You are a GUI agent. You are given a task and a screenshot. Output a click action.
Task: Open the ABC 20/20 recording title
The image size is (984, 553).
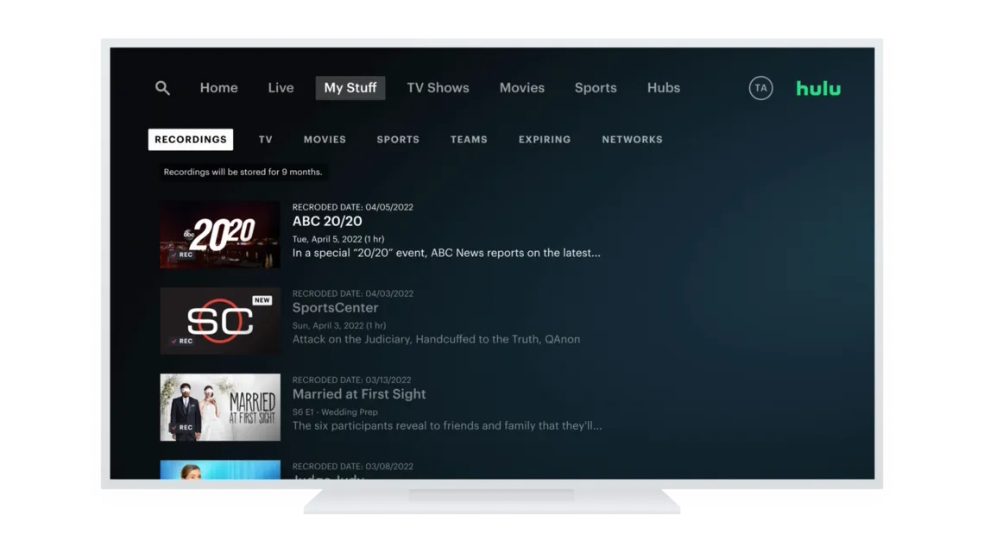click(x=326, y=221)
